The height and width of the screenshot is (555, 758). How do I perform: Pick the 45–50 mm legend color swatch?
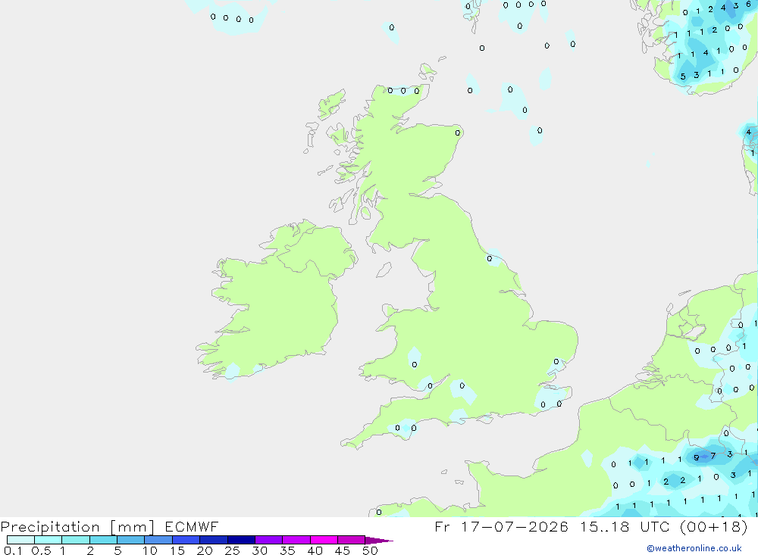click(x=352, y=540)
